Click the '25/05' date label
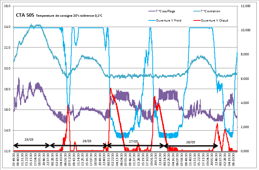 (x=29, y=140)
